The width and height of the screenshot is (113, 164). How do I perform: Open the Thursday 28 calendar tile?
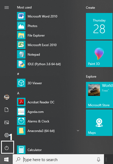point(99,26)
